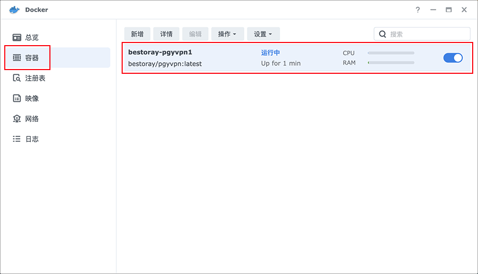Viewport: 478px width, 274px height.
Task: Toggle off the bestoray-pgyvpn1 container switch
Action: point(453,58)
